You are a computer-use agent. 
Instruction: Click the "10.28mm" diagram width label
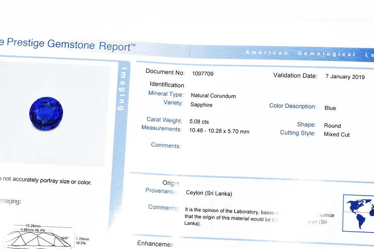(33, 226)
